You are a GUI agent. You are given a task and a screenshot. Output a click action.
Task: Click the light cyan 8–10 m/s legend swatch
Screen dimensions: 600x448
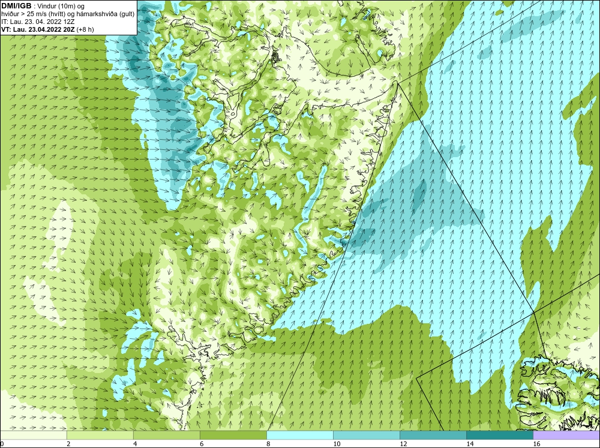tap(300, 435)
